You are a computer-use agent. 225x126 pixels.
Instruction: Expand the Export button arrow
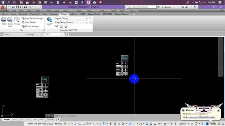coord(49,26)
